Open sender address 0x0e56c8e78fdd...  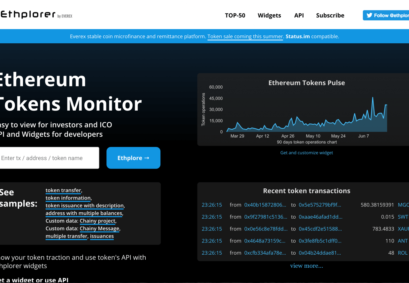[x=266, y=229]
